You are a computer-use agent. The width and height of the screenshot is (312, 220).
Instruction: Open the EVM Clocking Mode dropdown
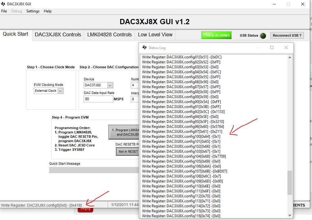[x=48, y=91]
